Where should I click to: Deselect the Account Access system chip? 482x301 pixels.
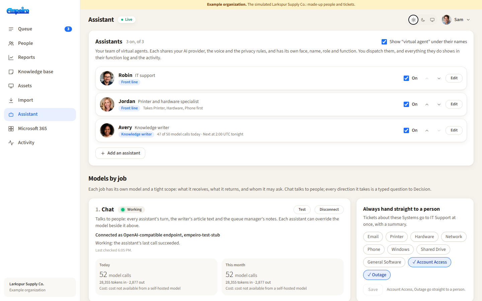click(x=429, y=262)
